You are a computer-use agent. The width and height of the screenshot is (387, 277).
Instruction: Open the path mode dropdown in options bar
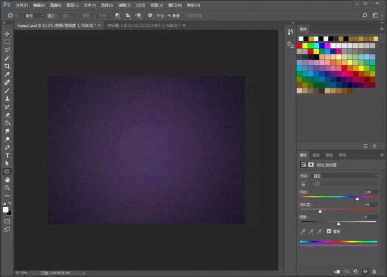[x=33, y=15]
